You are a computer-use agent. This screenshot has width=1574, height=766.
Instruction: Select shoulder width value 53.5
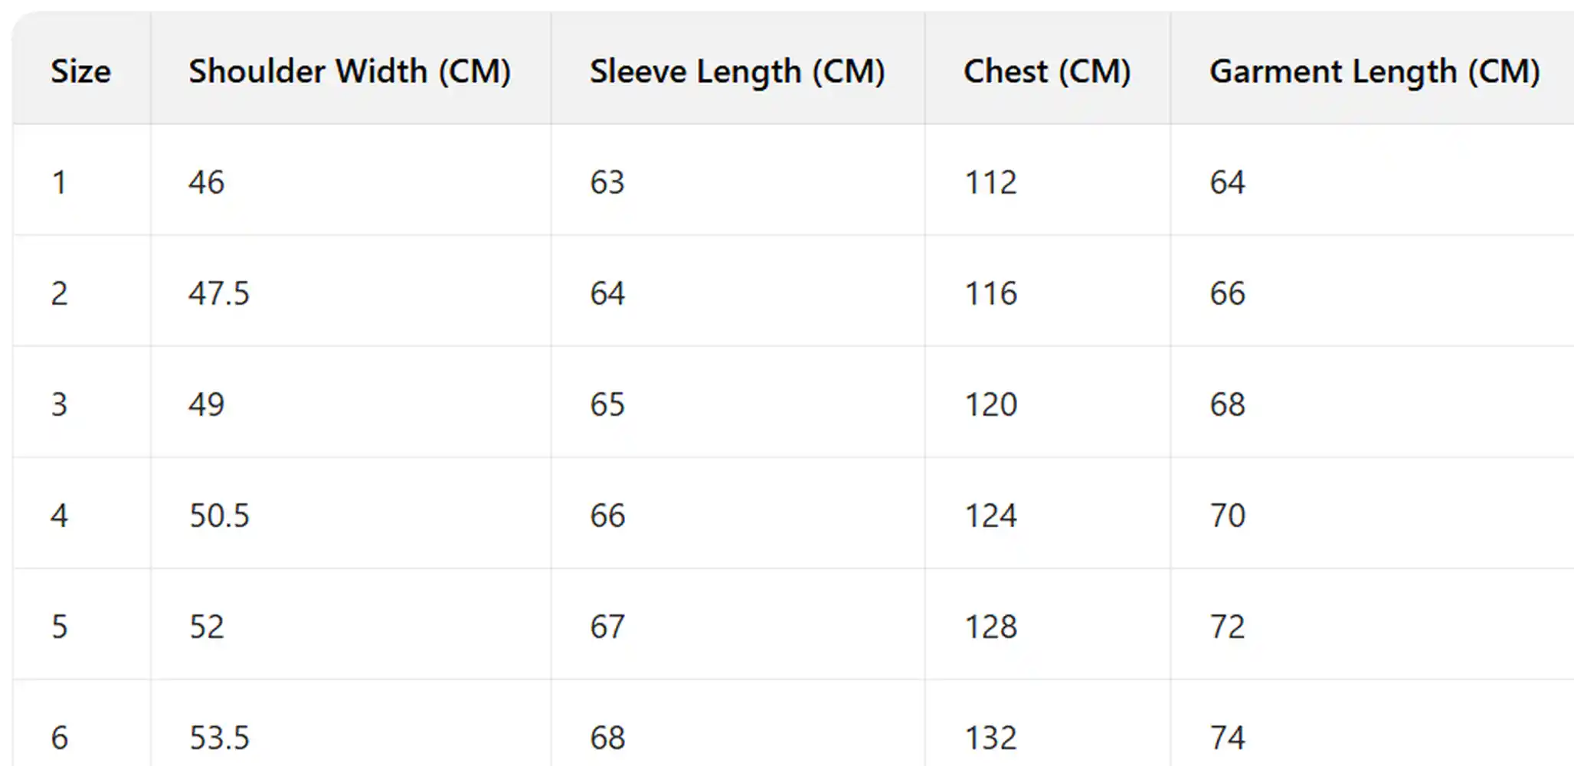(219, 738)
